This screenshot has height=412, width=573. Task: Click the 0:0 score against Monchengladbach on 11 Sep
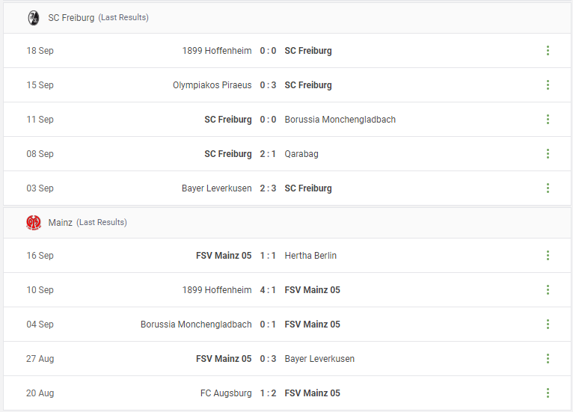pos(268,120)
